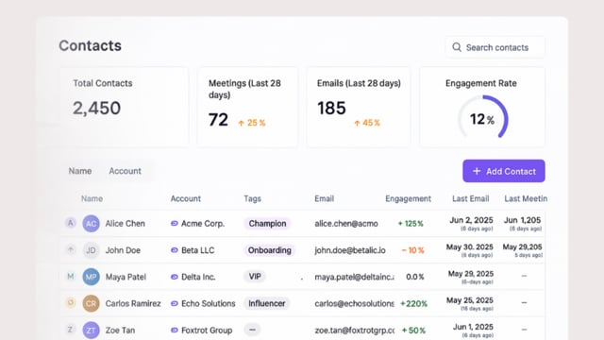Click the account icon beside Foxtrot Group
Viewport: 604px width, 340px height.
(x=174, y=330)
